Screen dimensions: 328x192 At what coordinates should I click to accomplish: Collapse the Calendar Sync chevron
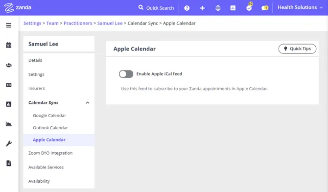(88, 102)
